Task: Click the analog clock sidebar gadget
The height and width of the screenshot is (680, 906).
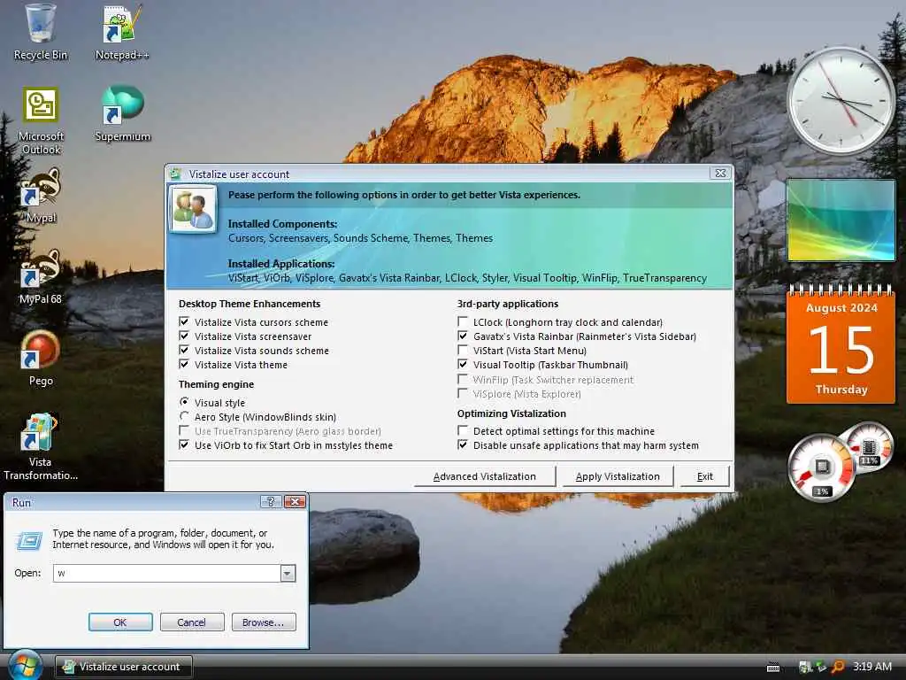Action: tap(841, 101)
